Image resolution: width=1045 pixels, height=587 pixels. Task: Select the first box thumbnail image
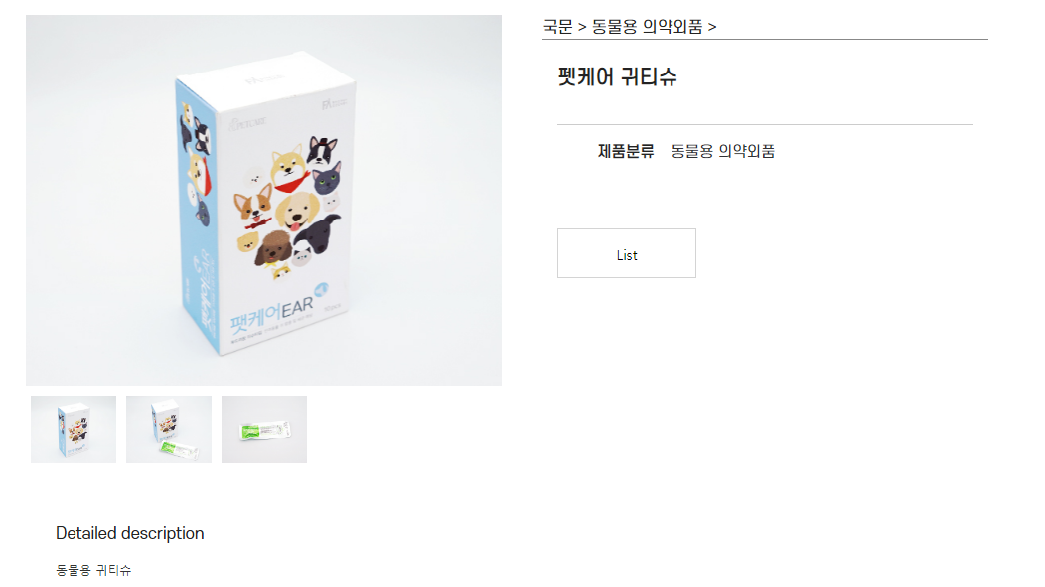point(74,429)
